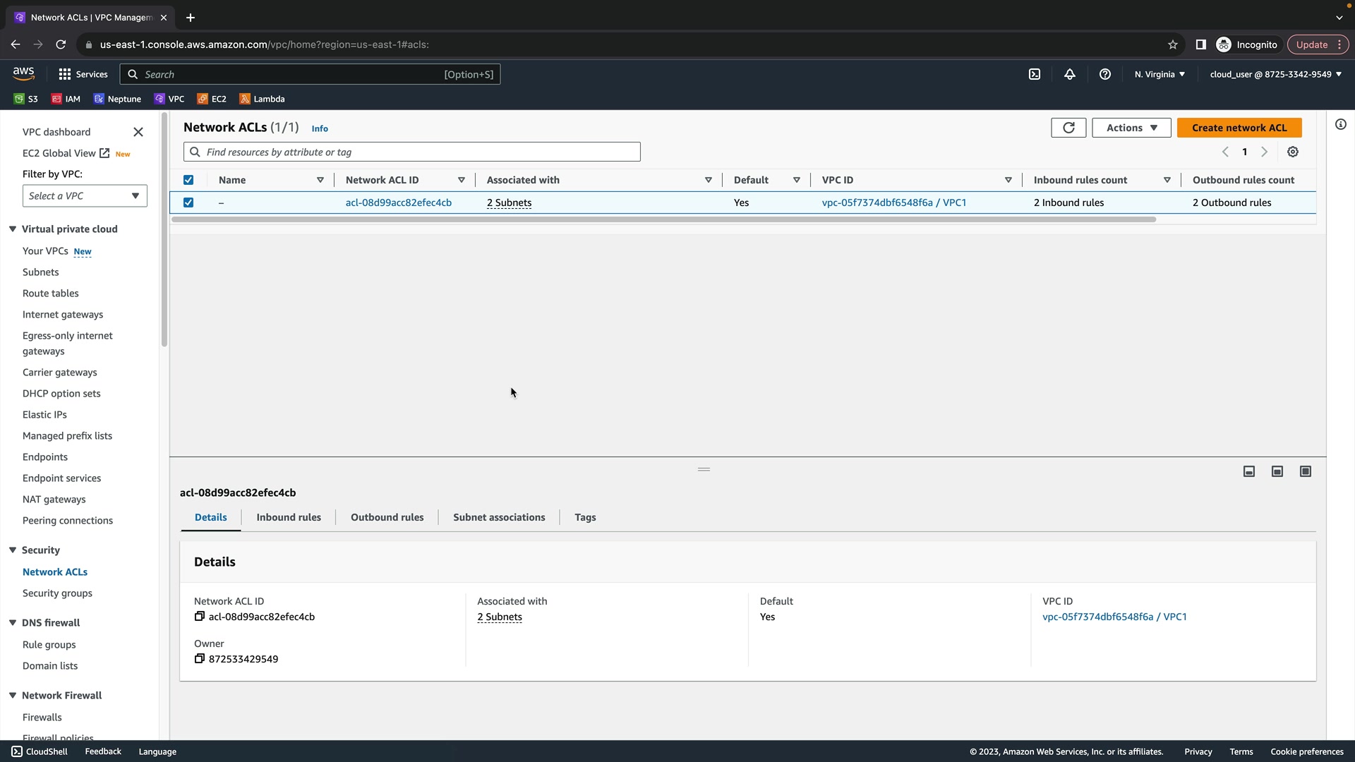Open the CloudShell terminal icon in header
The width and height of the screenshot is (1355, 762).
[x=1035, y=74]
